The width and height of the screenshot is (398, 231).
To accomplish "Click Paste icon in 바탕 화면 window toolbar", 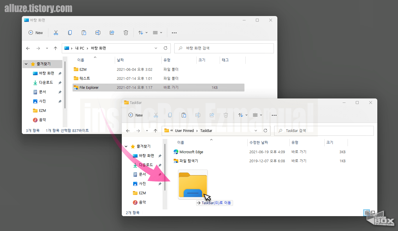I will click(84, 33).
